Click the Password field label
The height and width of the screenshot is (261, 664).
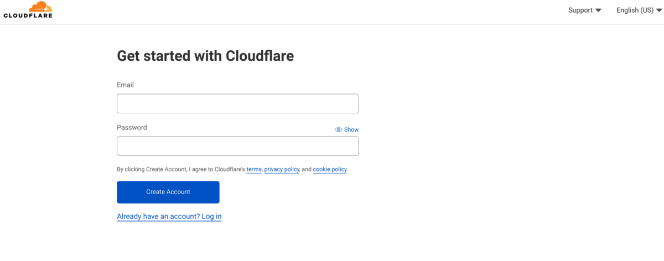[x=132, y=127]
